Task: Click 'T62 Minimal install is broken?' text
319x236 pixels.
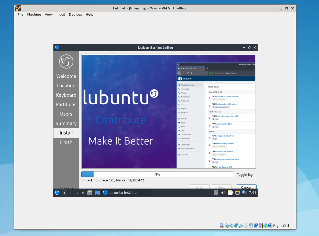Action: (223, 144)
